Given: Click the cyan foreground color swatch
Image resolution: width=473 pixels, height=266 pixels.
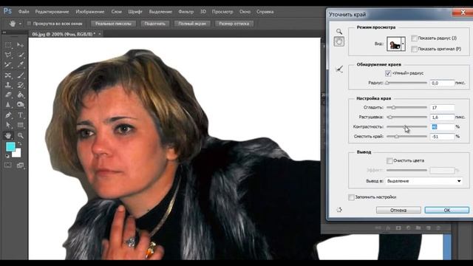Looking at the screenshot, I should [x=10, y=147].
